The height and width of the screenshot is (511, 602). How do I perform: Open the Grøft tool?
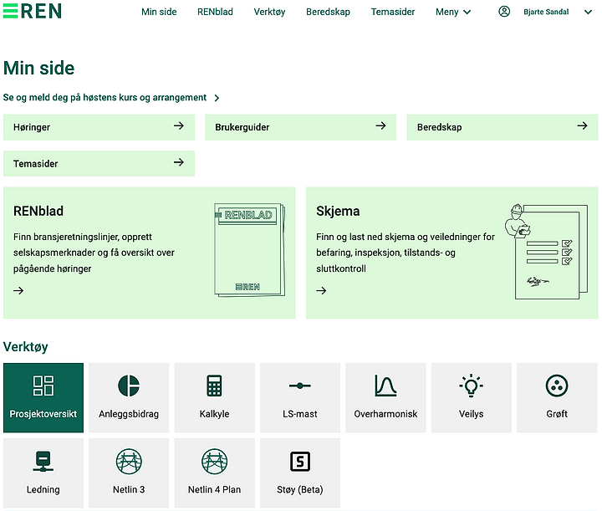coord(557,397)
